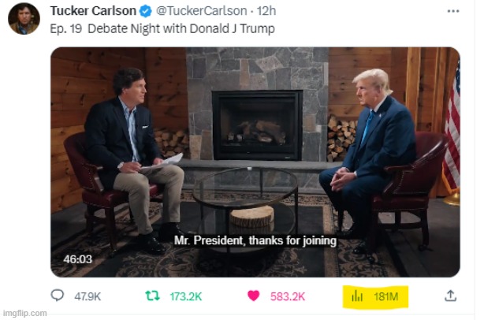Click the 173.2K reposts count
The image size is (484, 320).
click(185, 296)
